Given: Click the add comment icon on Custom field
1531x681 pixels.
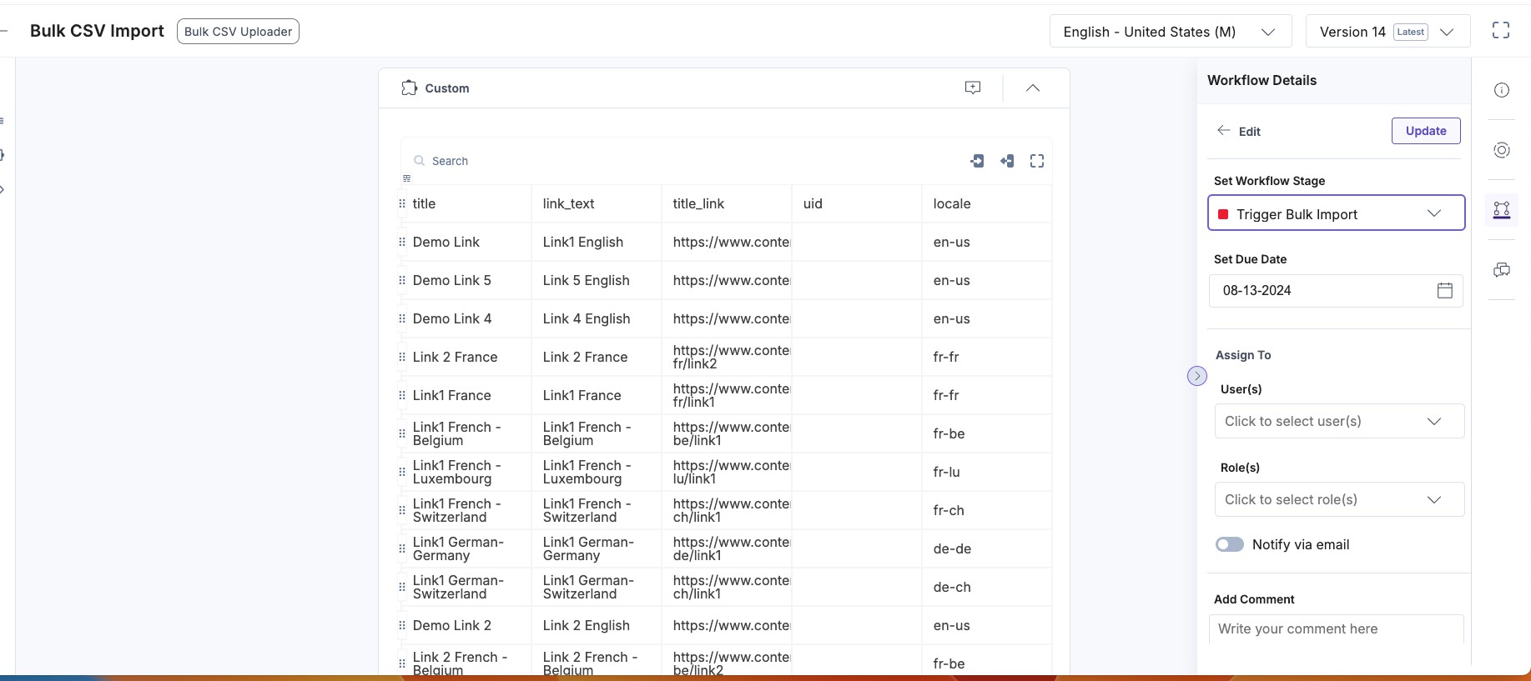Looking at the screenshot, I should pos(973,88).
